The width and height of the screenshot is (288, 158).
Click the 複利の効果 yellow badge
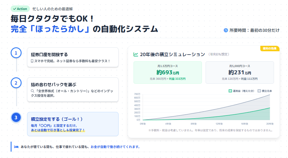coord(270,49)
